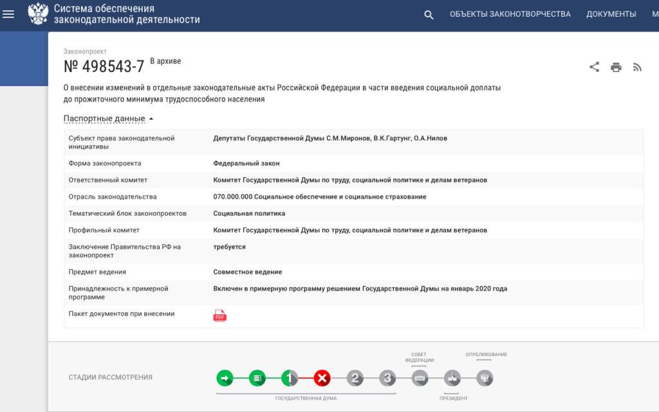
Task: Click the Federation Council stage icon
Action: pyautogui.click(x=420, y=378)
